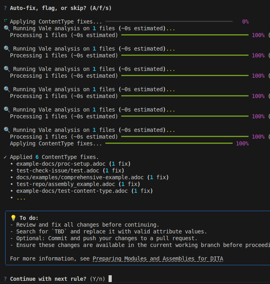Select the test-check-issue/test.adoc file entry
Image resolution: width=270 pixels, height=284 pixels.
70,170
